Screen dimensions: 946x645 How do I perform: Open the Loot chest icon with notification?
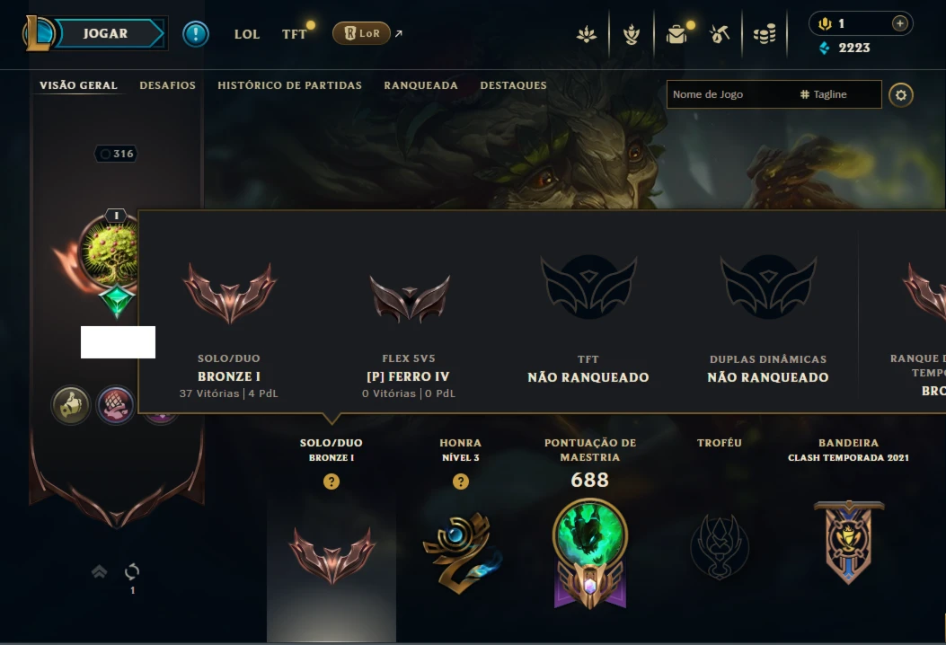[676, 34]
